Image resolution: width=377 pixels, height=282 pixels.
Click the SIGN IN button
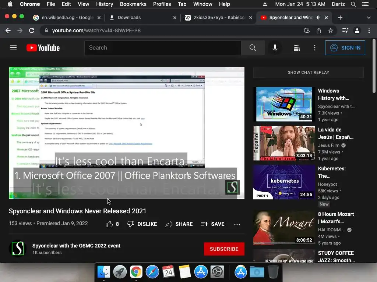click(x=345, y=48)
